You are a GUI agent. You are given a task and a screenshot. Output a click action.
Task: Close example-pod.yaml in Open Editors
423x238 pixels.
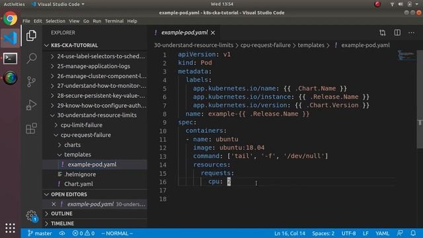tap(54, 204)
